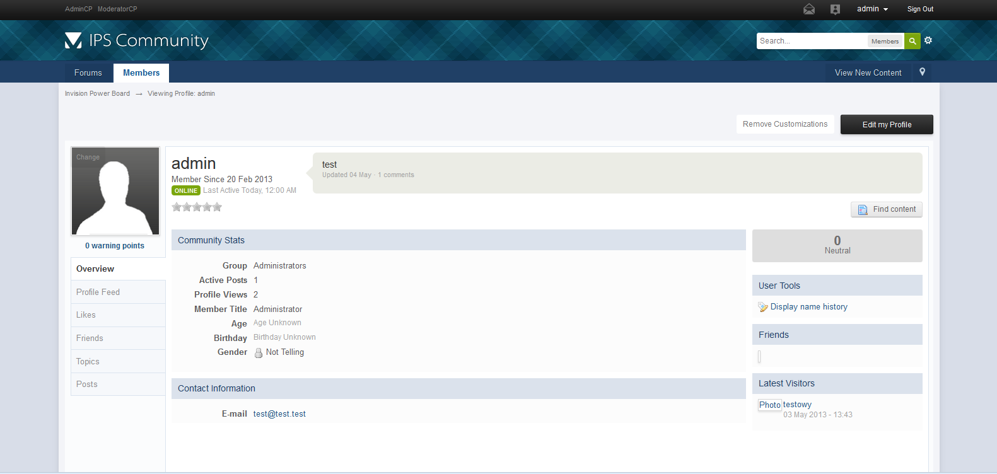This screenshot has height=474, width=997.
Task: Open the Friends sidebar tab
Action: 90,338
